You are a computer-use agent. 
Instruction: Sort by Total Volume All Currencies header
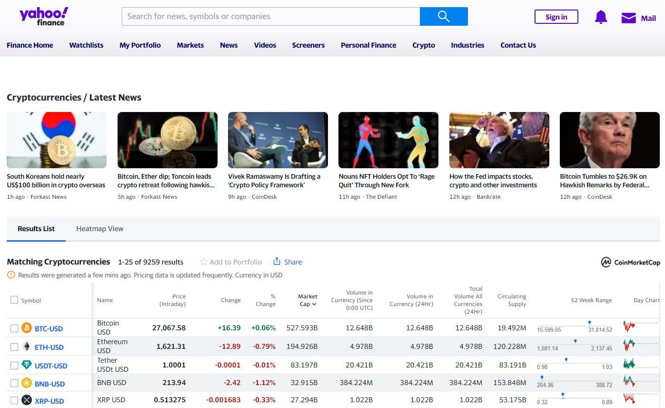pyautogui.click(x=468, y=300)
